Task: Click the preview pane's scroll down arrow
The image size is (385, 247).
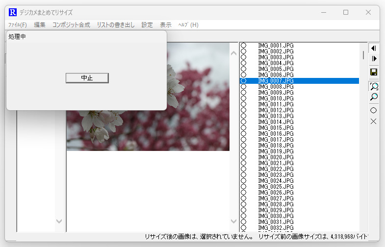Action: 234,221
